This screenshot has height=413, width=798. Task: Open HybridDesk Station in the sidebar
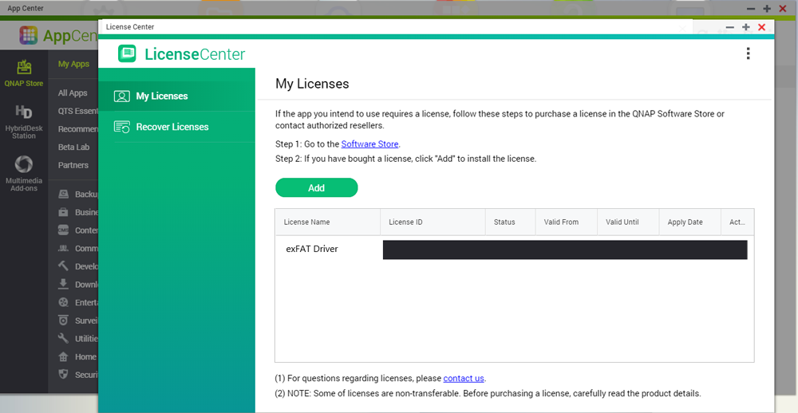24,120
